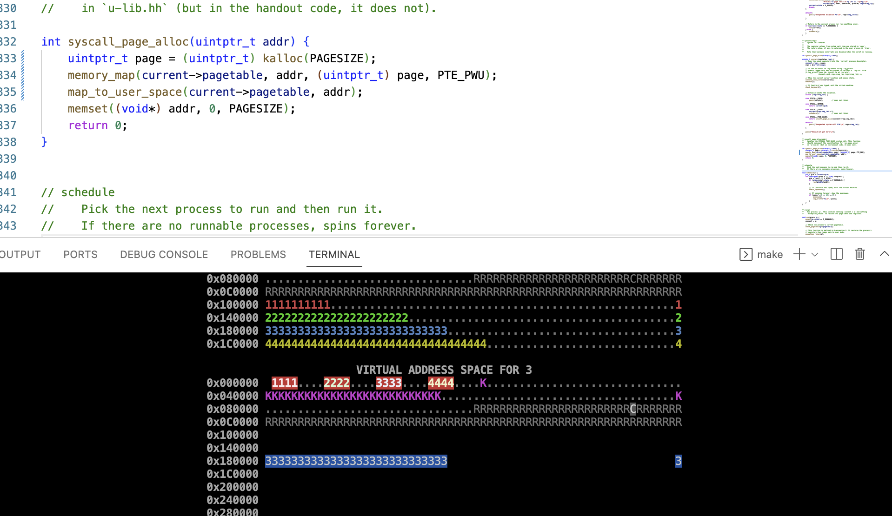Open the PORTS tab
The width and height of the screenshot is (892, 516).
80,255
